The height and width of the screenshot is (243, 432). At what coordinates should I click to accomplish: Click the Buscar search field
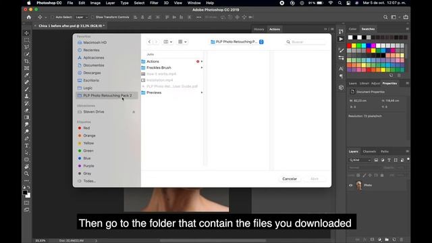(x=305, y=42)
